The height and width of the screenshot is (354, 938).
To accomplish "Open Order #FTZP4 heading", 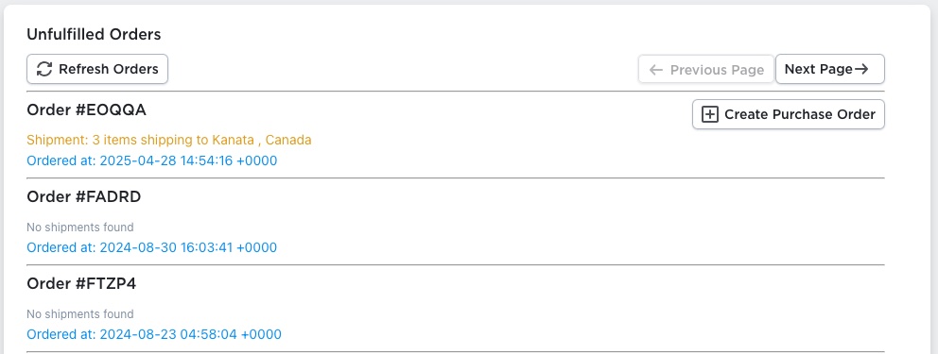I will point(81,283).
